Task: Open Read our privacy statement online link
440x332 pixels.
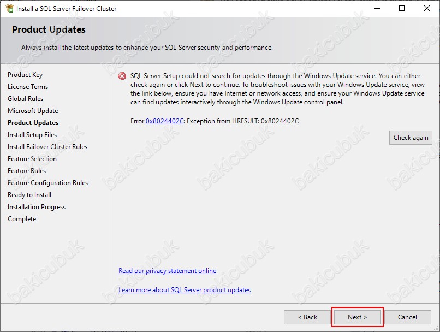Action: tap(167, 271)
